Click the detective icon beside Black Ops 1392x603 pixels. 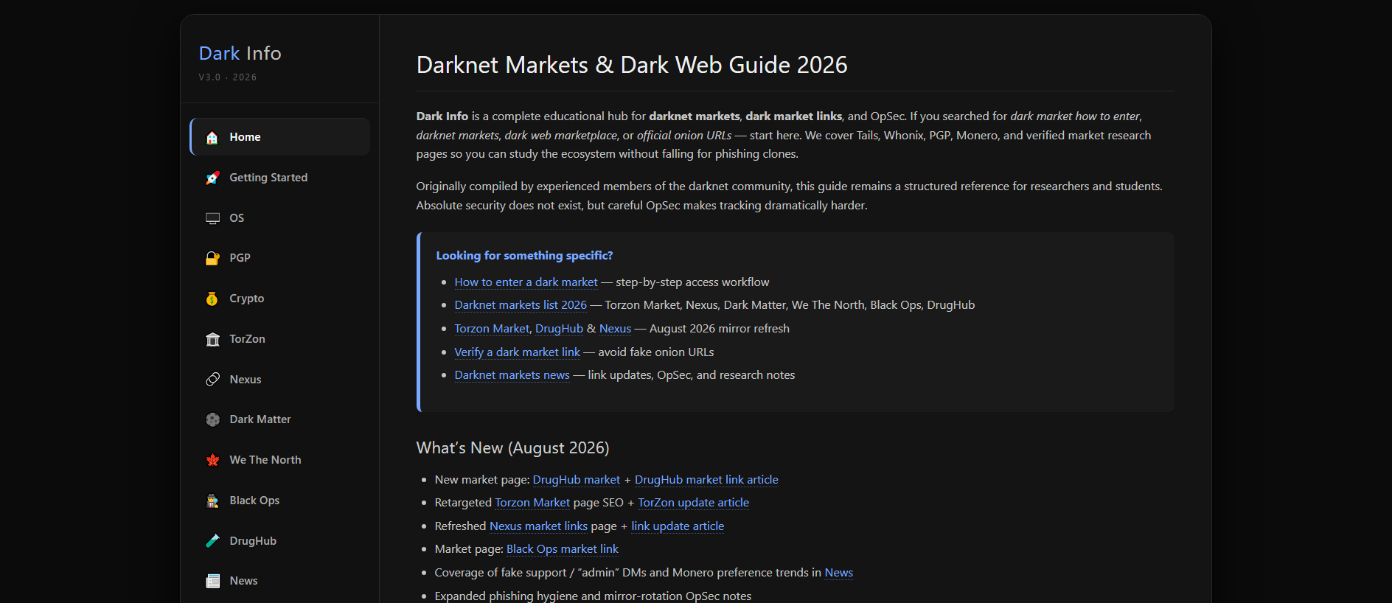(212, 501)
